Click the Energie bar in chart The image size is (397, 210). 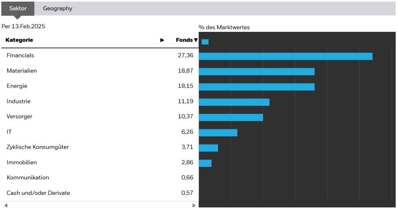[x=257, y=87]
